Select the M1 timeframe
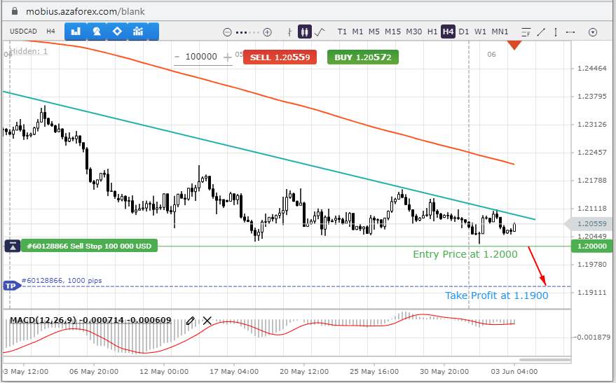The width and height of the screenshot is (616, 383). pyautogui.click(x=357, y=32)
